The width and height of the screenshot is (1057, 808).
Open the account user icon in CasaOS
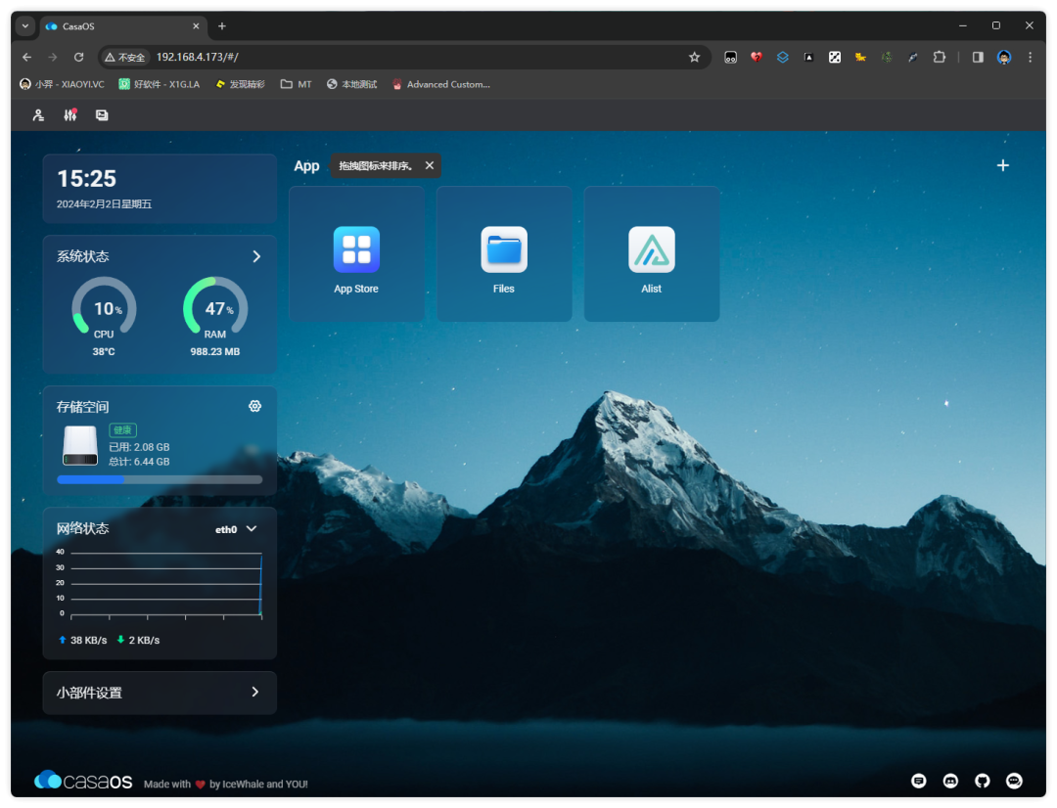(x=38, y=115)
